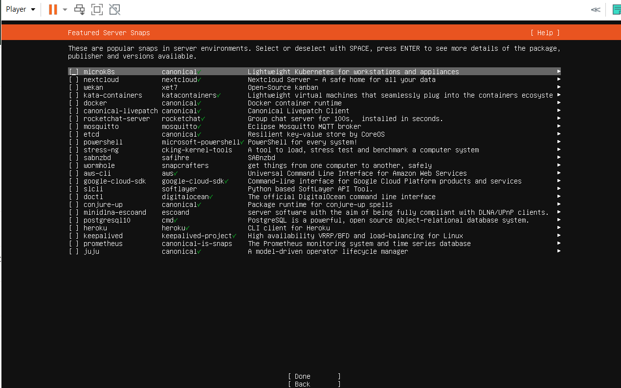Expand the doctl row arrow
Image resolution: width=621 pixels, height=388 pixels.
558,197
